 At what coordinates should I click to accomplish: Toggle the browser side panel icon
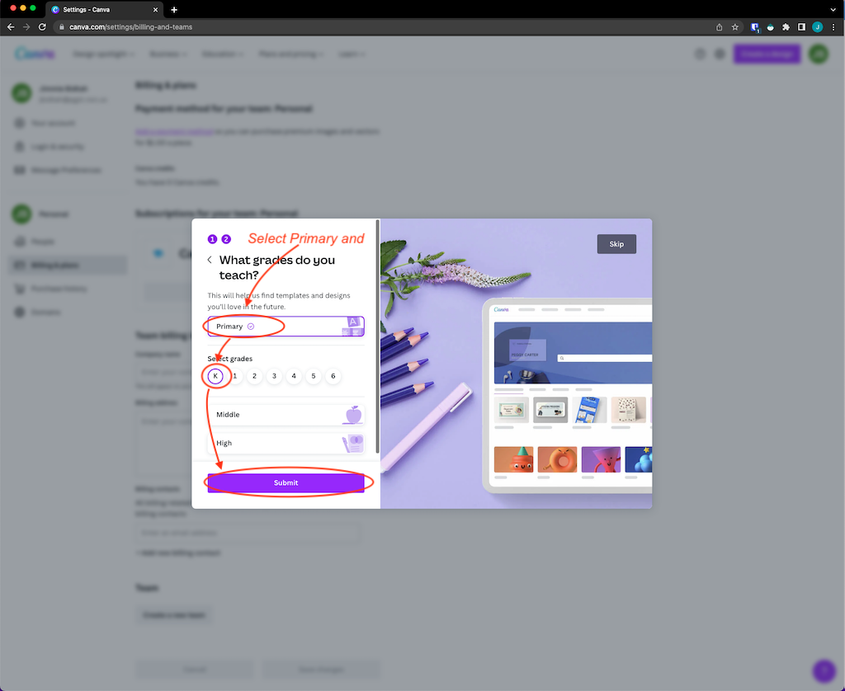tap(801, 27)
